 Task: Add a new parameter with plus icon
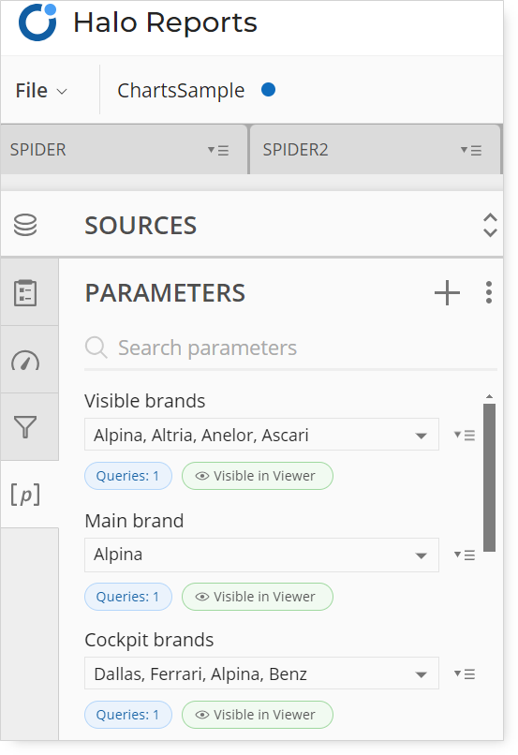tap(447, 293)
